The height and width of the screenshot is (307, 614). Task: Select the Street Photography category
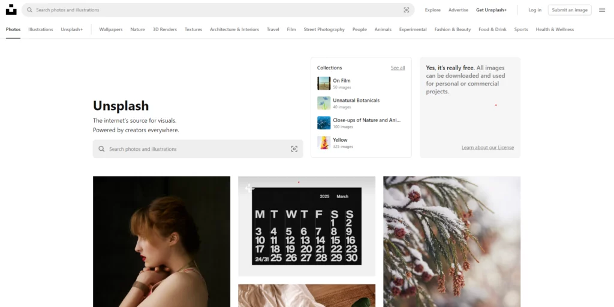(x=324, y=29)
